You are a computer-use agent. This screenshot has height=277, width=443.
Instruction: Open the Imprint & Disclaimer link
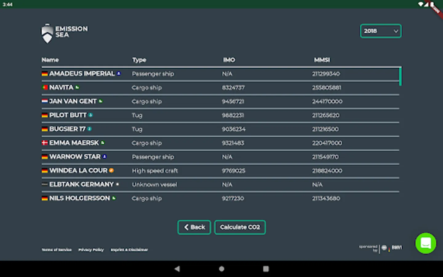(x=129, y=250)
